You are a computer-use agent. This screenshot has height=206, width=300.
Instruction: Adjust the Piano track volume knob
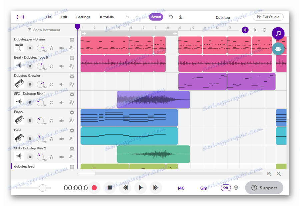tap(40, 121)
